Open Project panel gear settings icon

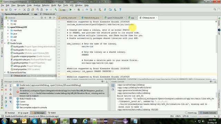click(50, 18)
